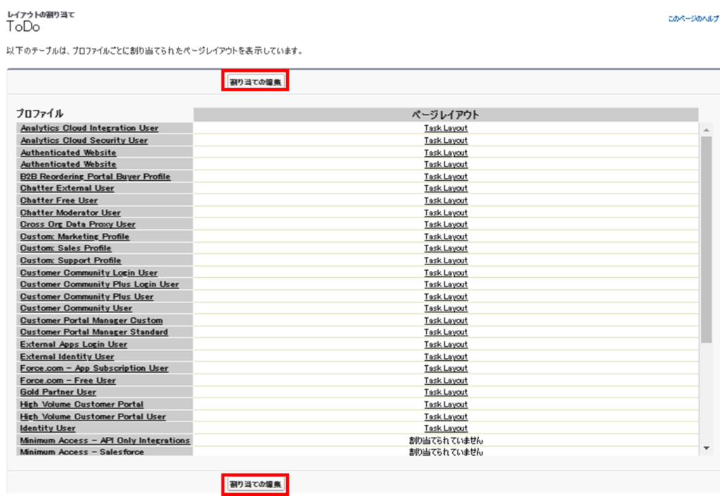Open the Customer Community Login User profile
720x496 pixels.
89,273
